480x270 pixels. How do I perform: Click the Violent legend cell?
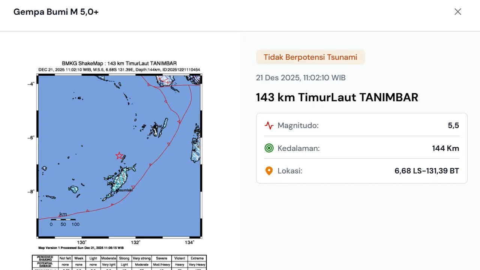click(x=180, y=258)
